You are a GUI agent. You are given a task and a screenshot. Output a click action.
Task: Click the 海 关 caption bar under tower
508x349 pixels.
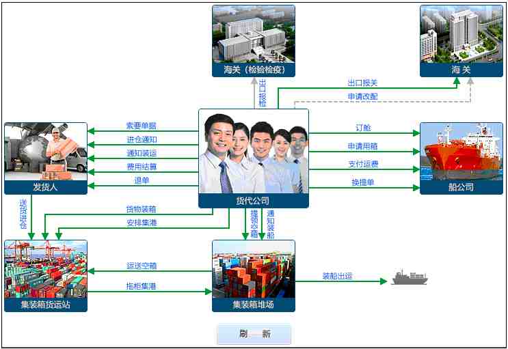(462, 70)
